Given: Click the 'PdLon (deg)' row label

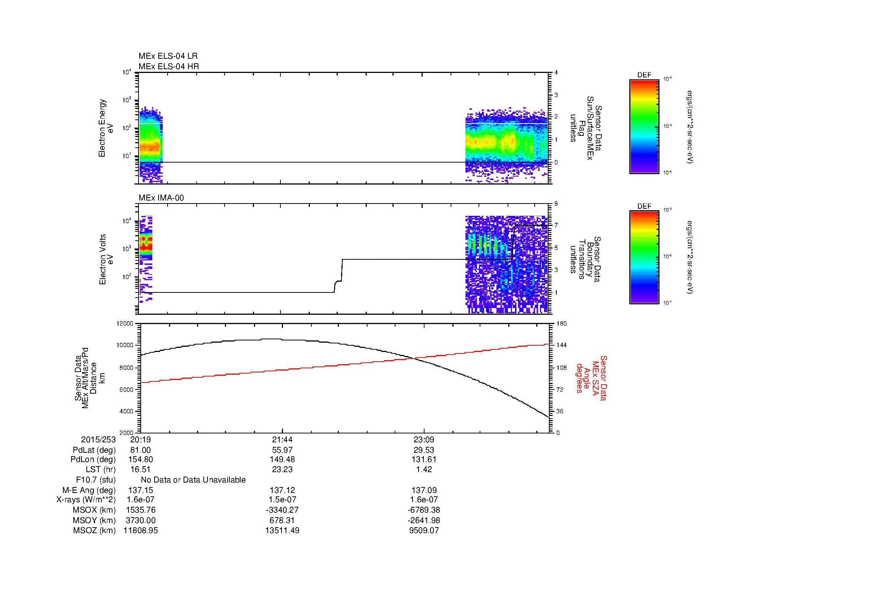Looking at the screenshot, I should click(x=93, y=459).
